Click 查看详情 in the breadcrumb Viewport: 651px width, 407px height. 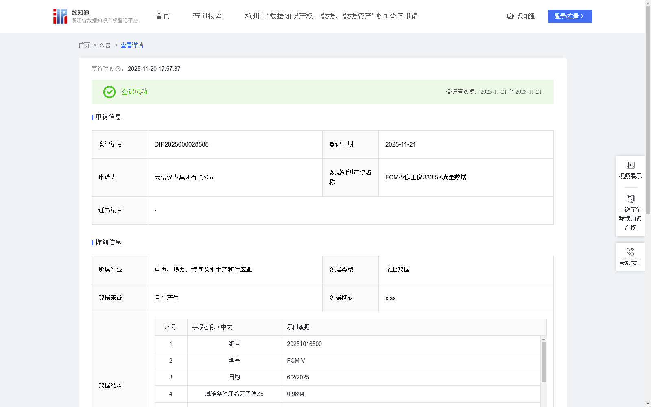pyautogui.click(x=132, y=45)
